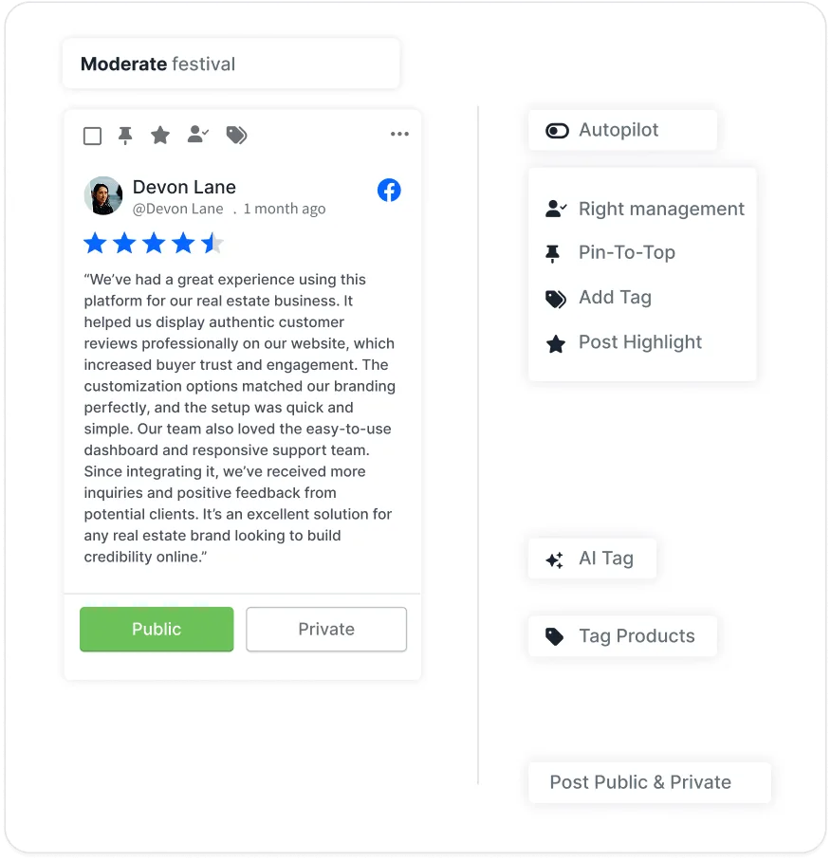Click the blue star rating row

point(154,244)
